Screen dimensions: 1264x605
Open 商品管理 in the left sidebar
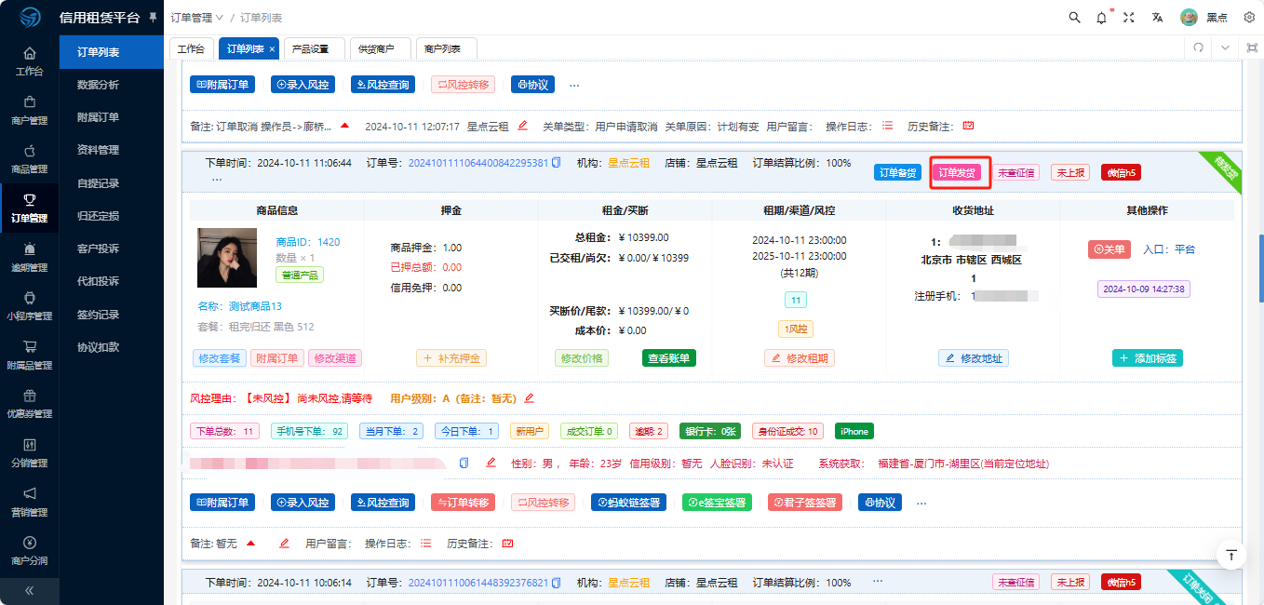30,159
